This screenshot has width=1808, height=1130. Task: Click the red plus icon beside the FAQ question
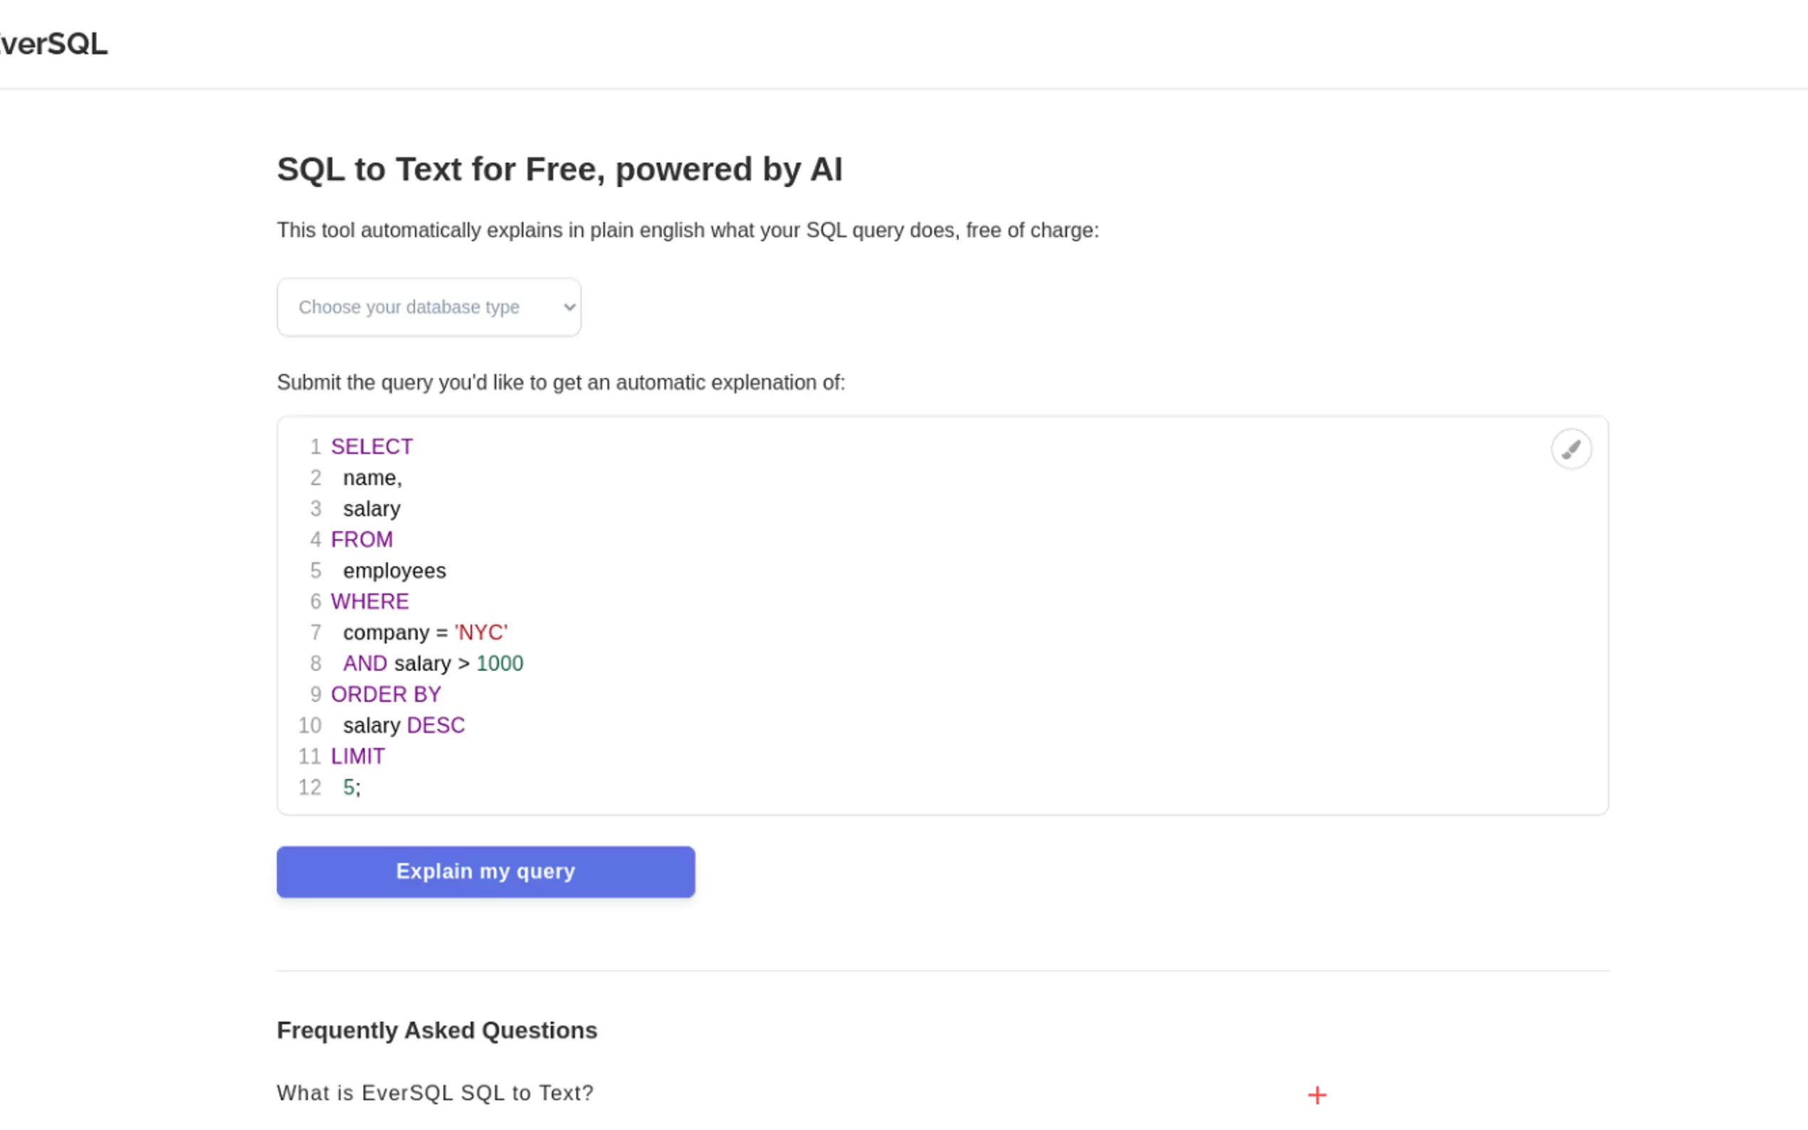(x=1316, y=1095)
